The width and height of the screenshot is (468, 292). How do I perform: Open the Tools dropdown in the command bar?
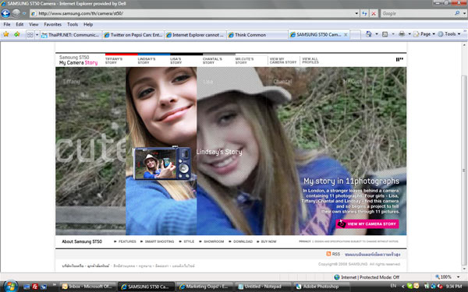coord(449,34)
